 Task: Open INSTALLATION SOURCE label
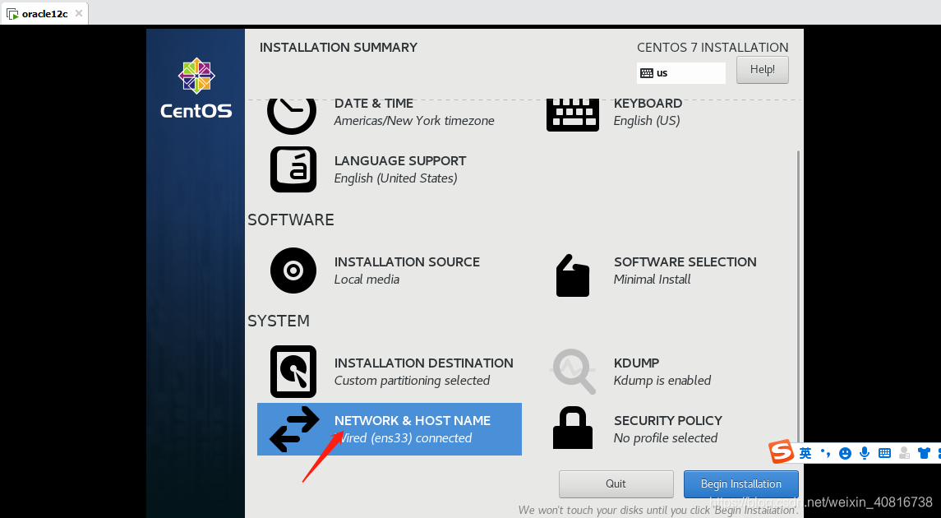[x=407, y=261]
